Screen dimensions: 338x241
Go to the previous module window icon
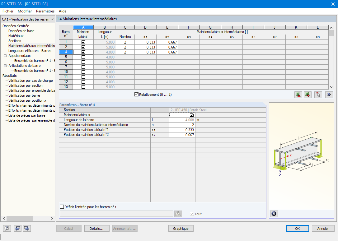pyautogui.click(x=17, y=228)
